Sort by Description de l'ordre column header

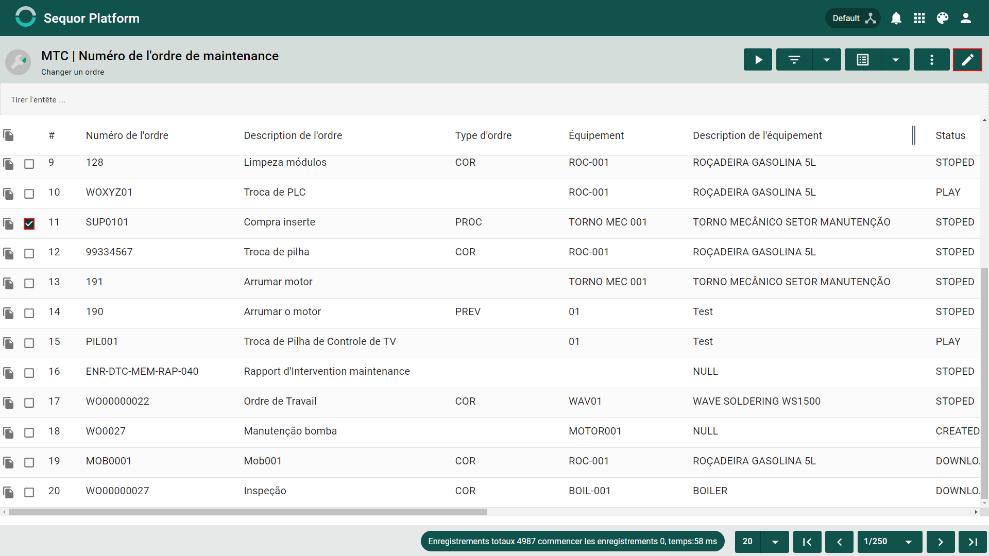click(293, 135)
